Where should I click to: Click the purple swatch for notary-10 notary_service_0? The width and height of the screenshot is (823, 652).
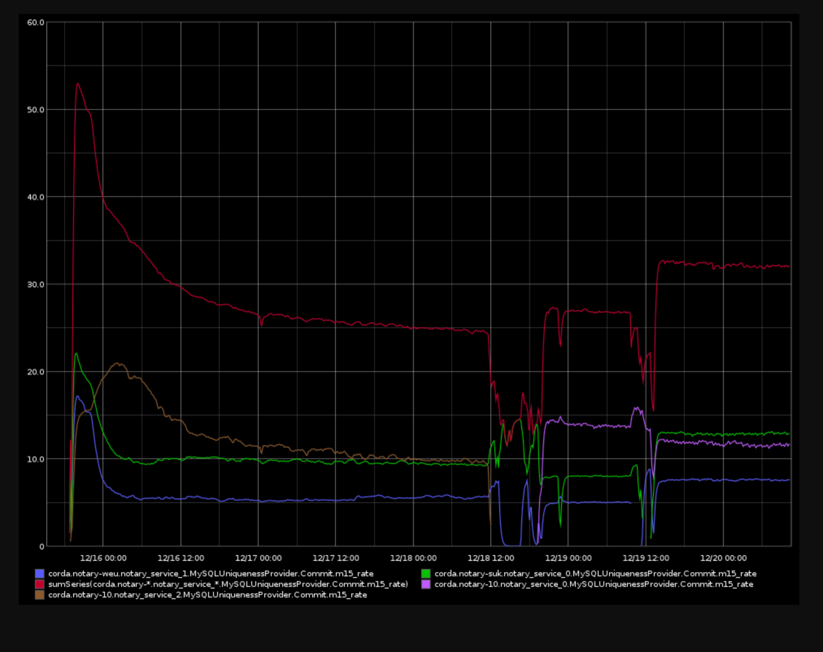pos(426,584)
